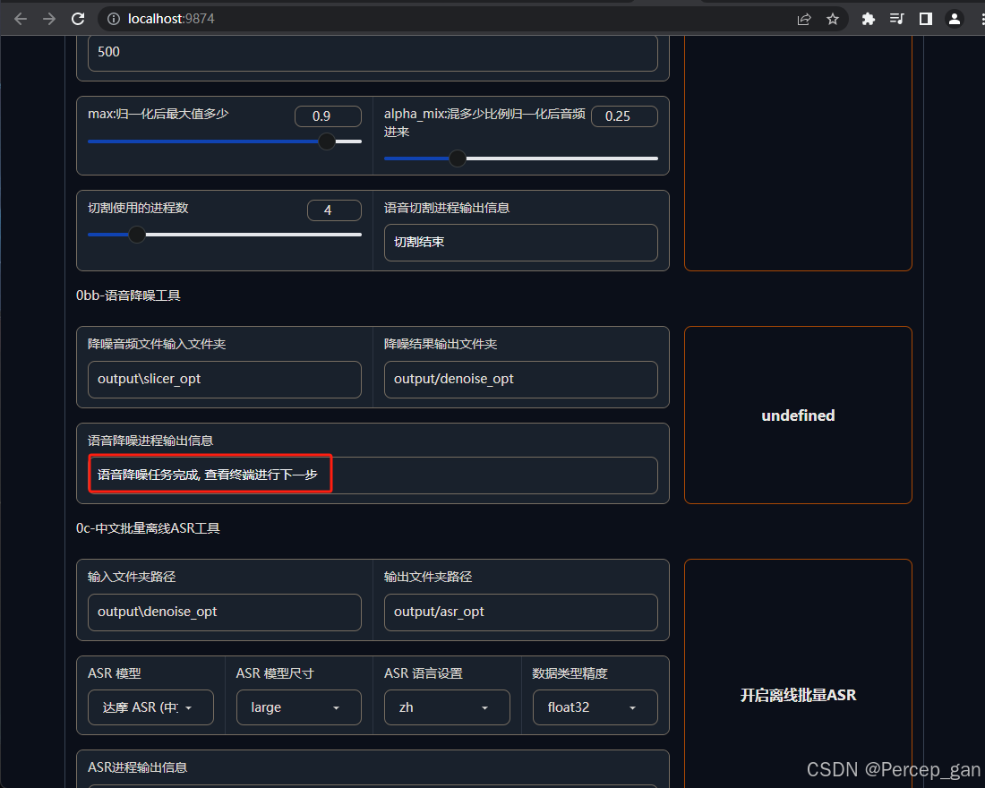Screen dimensions: 985x788
Task: Open the profile avatar menu
Action: [955, 19]
